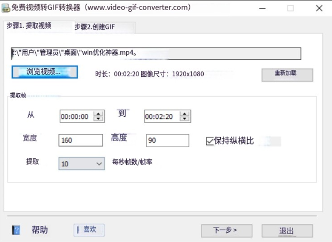Click the video file path text box
The width and height of the screenshot is (332, 242).
tap(155, 53)
